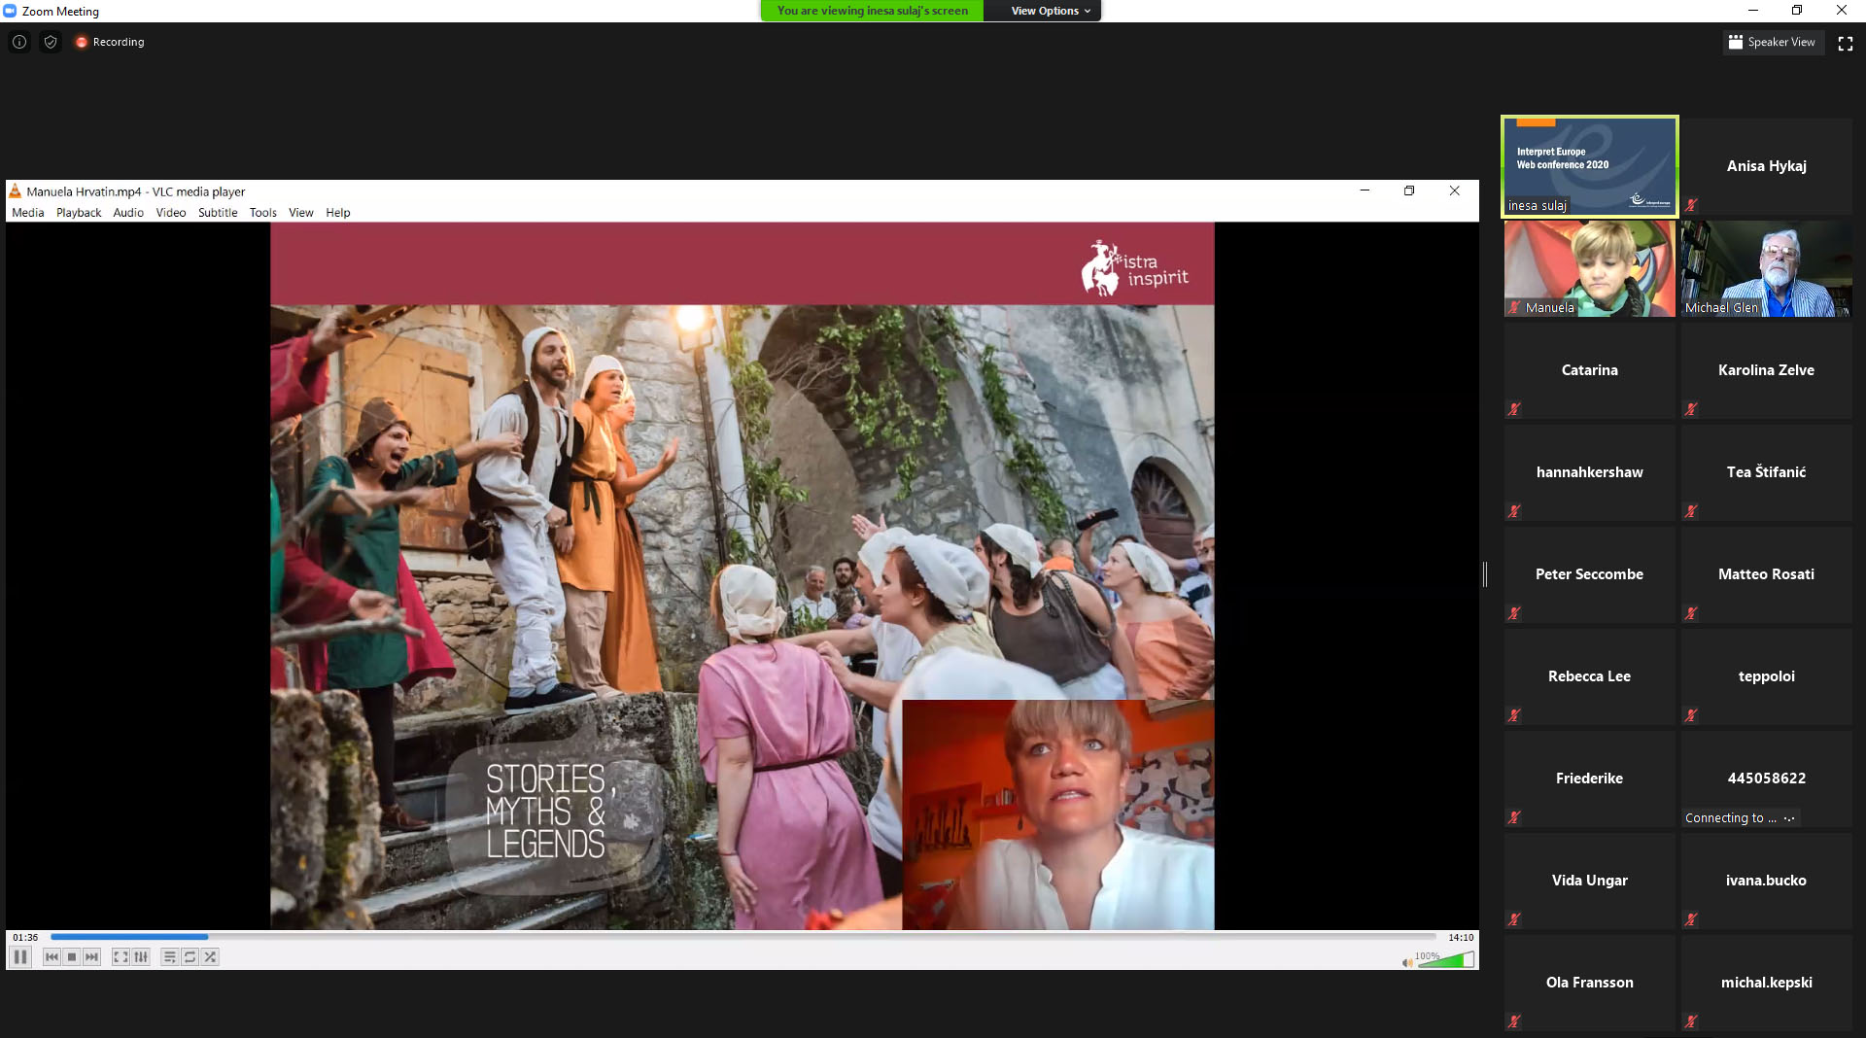Viewport: 1866px width, 1038px height.
Task: Expand the View Options dropdown
Action: tap(1050, 11)
